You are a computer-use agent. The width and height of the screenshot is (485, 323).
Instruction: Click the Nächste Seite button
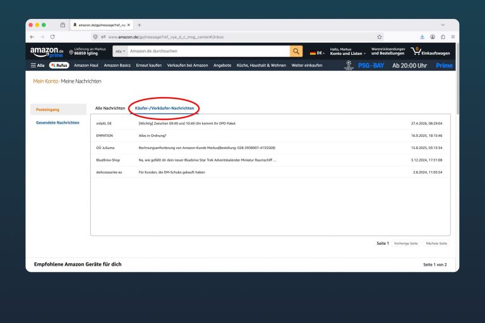[x=436, y=244]
